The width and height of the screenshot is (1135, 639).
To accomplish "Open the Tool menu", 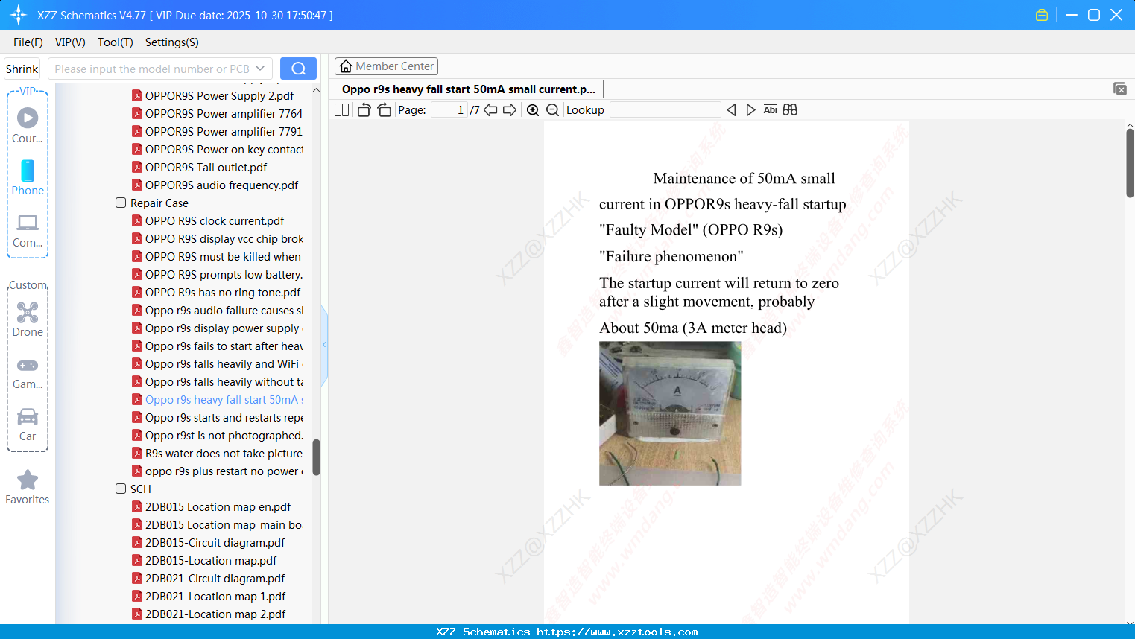I will click(116, 42).
